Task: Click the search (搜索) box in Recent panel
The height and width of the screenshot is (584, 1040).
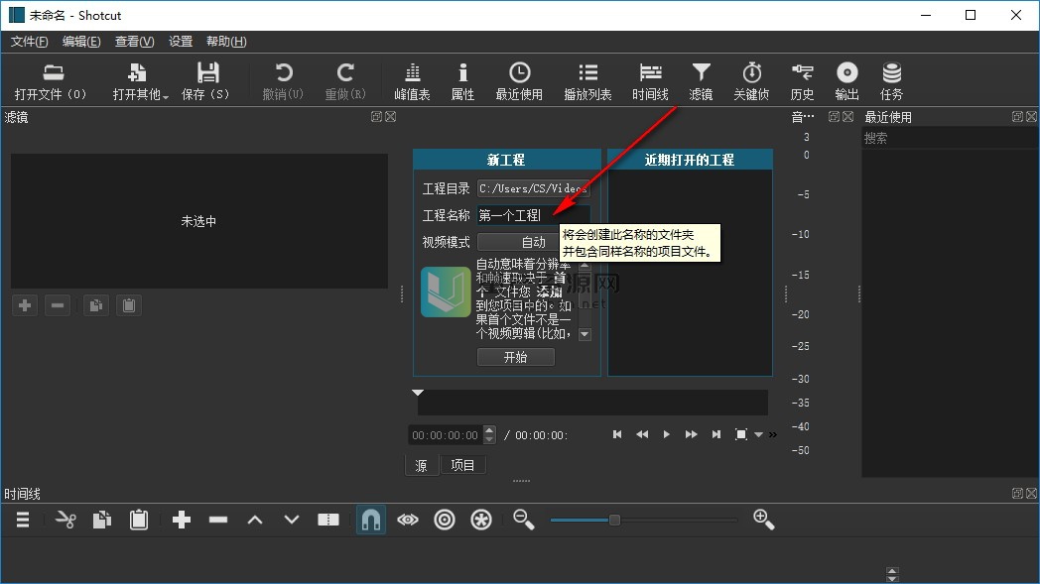Action: pyautogui.click(x=950, y=138)
